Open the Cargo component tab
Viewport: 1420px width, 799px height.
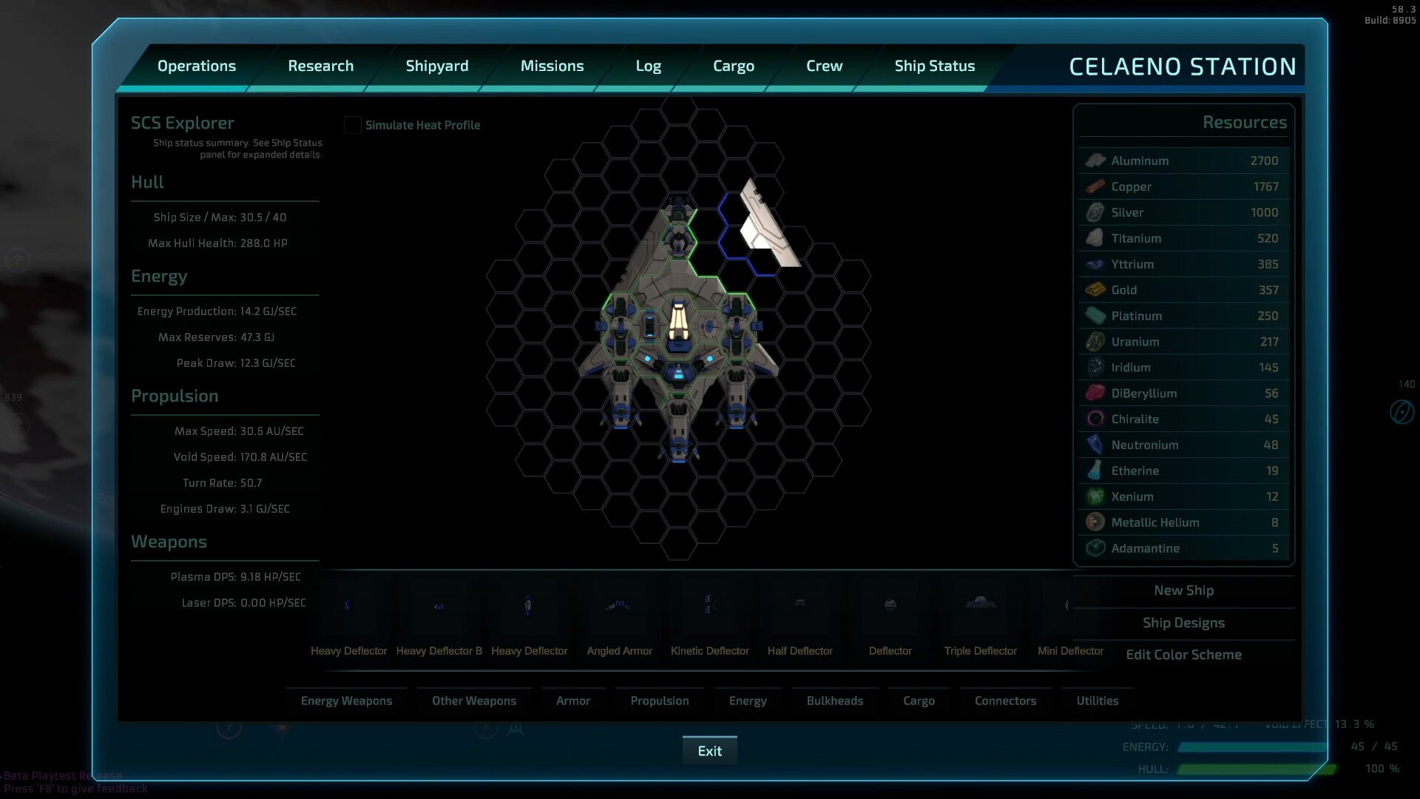pyautogui.click(x=919, y=701)
